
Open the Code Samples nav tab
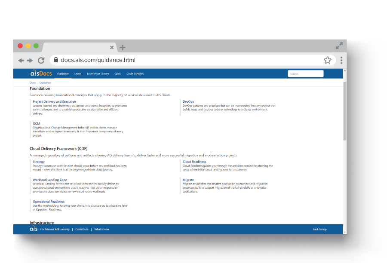(135, 74)
